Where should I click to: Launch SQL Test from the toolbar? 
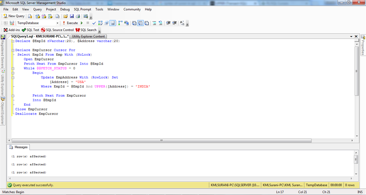click(30, 30)
